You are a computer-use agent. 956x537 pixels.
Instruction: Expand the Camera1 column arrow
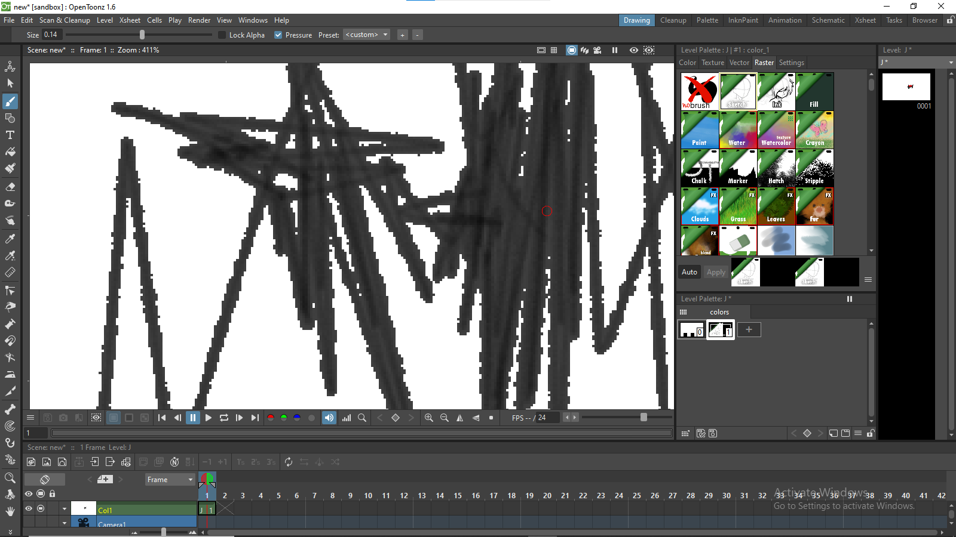64,523
